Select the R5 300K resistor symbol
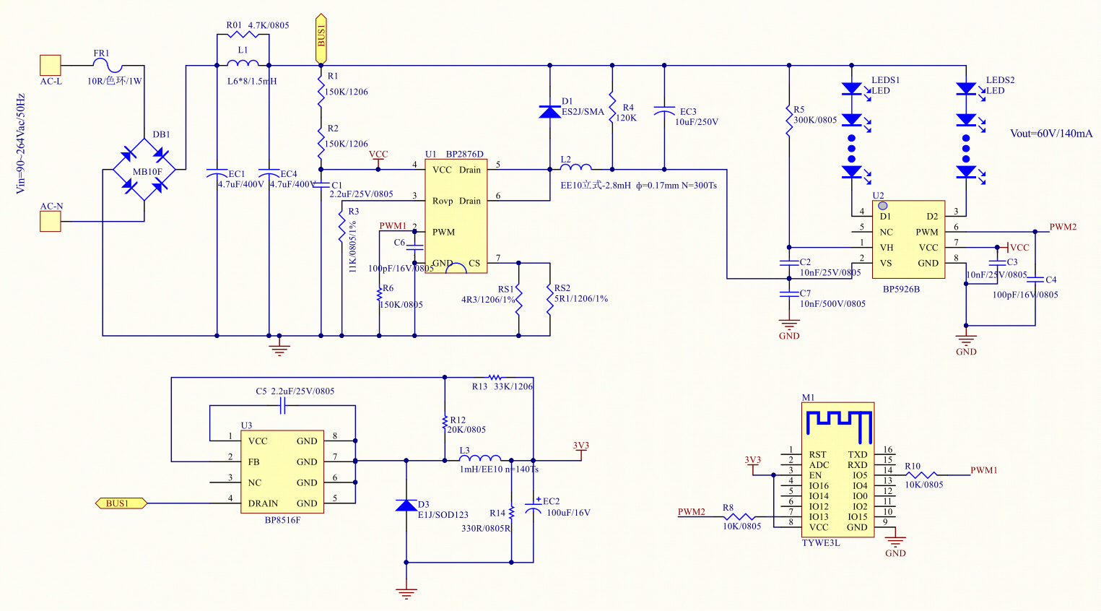 click(789, 121)
